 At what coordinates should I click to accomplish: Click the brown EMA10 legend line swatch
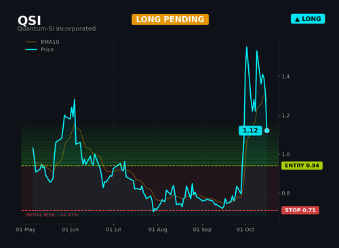point(31,42)
